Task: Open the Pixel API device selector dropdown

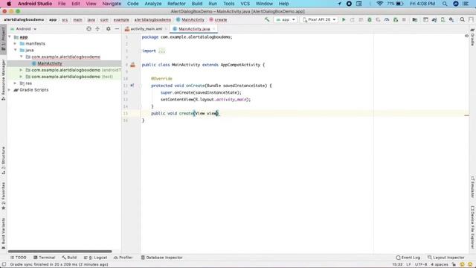Action: pos(319,19)
